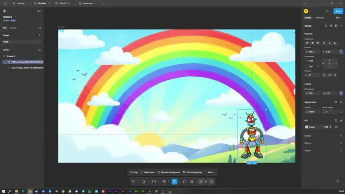Hide the Image fill layer

point(336,127)
